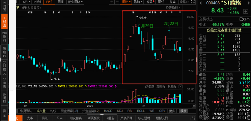The image size is (251, 122).
Task: Zoom out chart with minus icon
Action: tap(117, 2)
